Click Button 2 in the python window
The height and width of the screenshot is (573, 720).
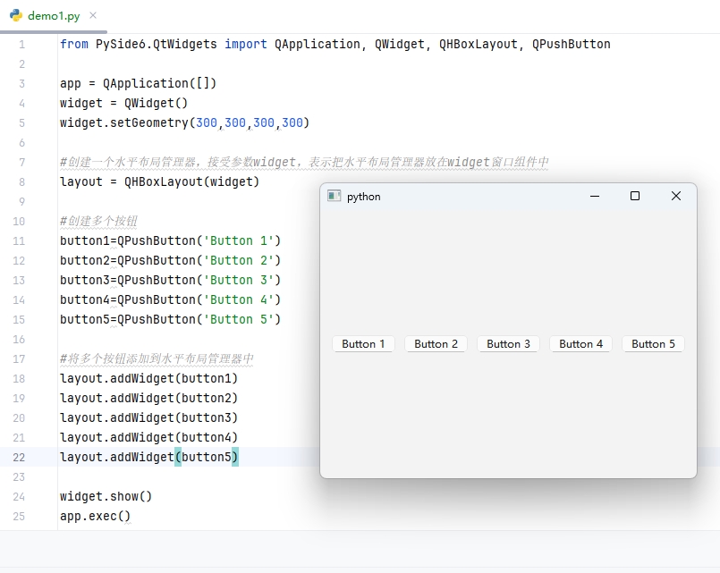tap(436, 343)
